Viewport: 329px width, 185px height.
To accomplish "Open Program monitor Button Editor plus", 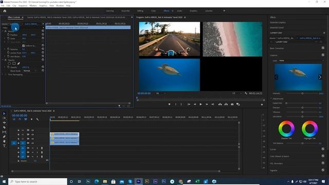I will (x=262, y=104).
